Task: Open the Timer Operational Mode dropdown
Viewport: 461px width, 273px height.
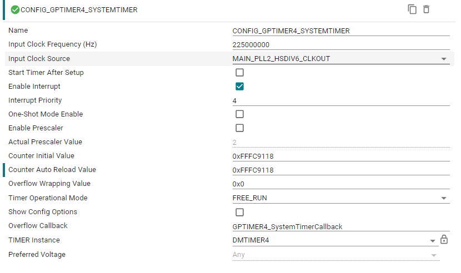Action: [341, 198]
